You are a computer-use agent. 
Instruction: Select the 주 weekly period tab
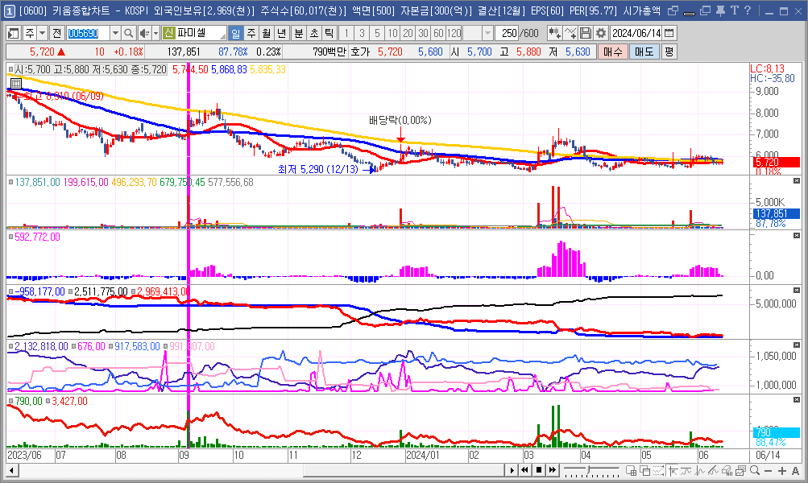tap(251, 33)
